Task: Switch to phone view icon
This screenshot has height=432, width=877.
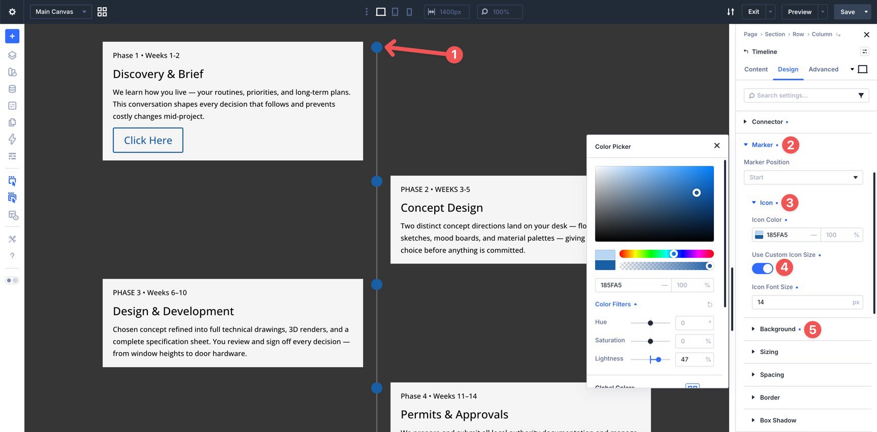Action: [409, 12]
